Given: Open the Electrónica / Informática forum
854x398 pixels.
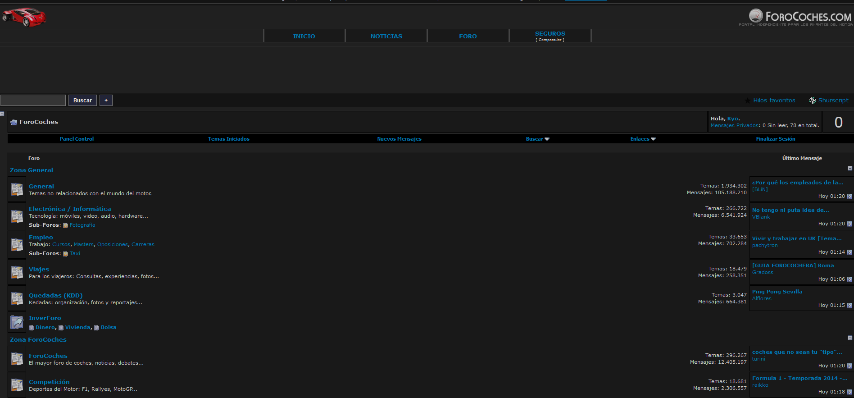Looking at the screenshot, I should 70,209.
